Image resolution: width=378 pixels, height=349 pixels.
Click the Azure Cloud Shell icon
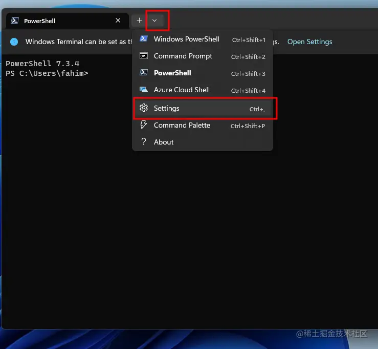(144, 90)
